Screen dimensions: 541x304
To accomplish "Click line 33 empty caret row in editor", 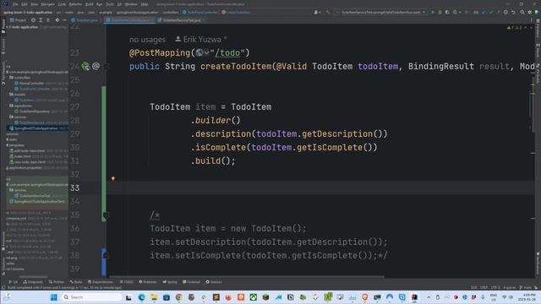I will coord(320,187).
